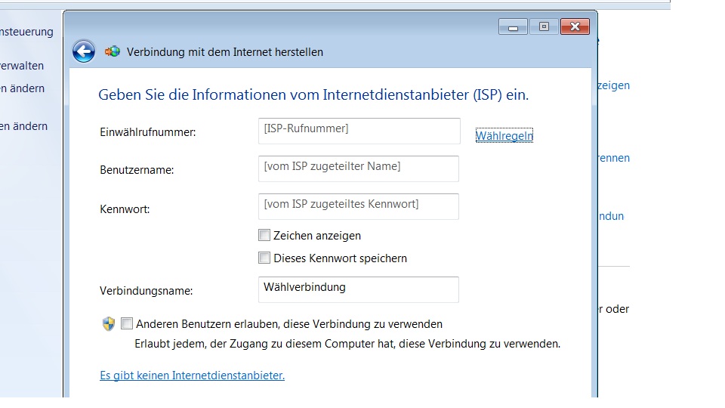Select the Kennwort password field
This screenshot has height=408, width=725.
[358, 206]
